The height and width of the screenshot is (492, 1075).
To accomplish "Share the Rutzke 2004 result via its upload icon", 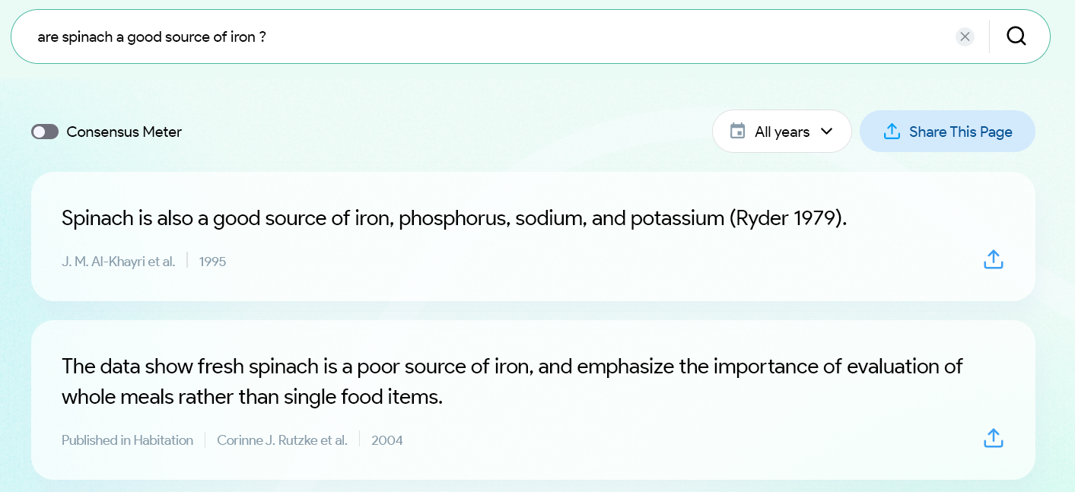I will (x=994, y=438).
